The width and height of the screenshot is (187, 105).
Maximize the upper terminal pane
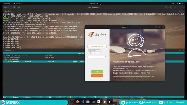point(180,11)
